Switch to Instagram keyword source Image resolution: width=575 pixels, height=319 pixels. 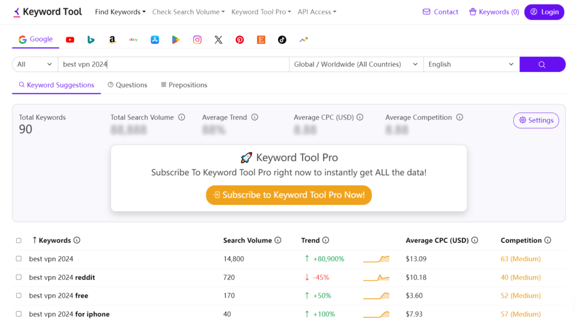coord(197,40)
